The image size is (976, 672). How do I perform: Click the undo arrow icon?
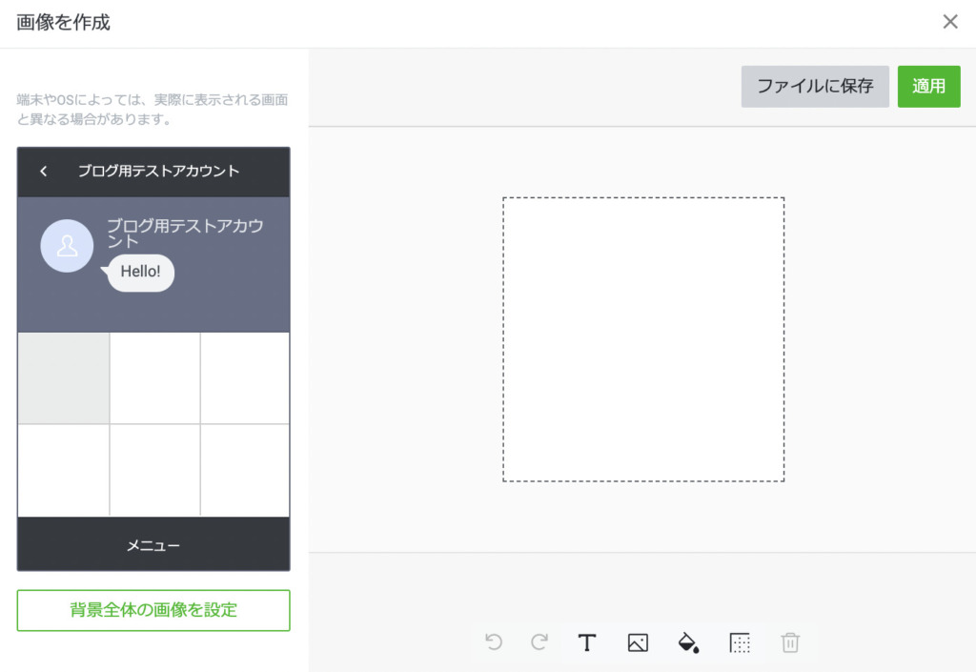tap(494, 642)
